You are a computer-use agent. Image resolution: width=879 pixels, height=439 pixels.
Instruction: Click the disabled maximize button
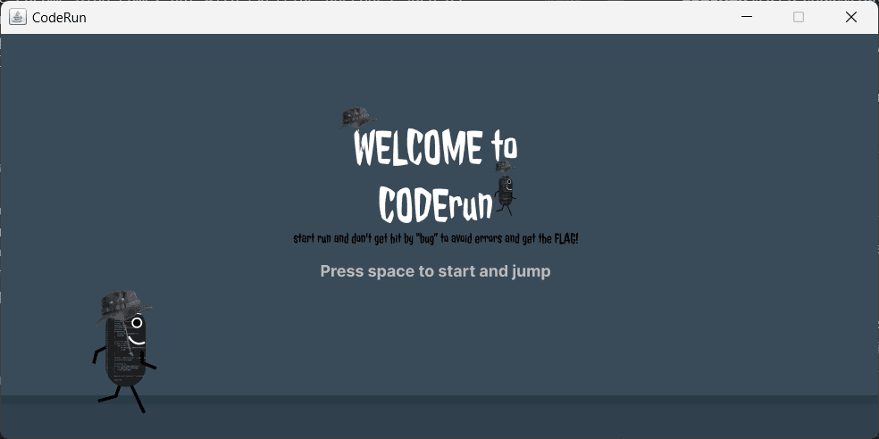pos(799,17)
